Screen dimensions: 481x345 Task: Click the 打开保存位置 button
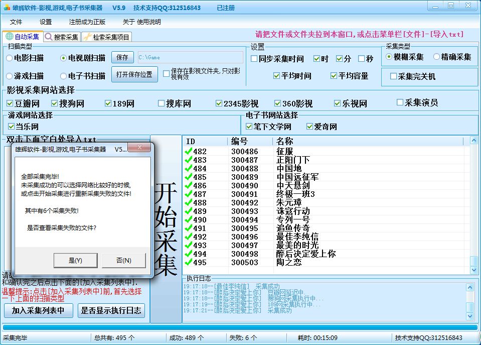(x=134, y=74)
